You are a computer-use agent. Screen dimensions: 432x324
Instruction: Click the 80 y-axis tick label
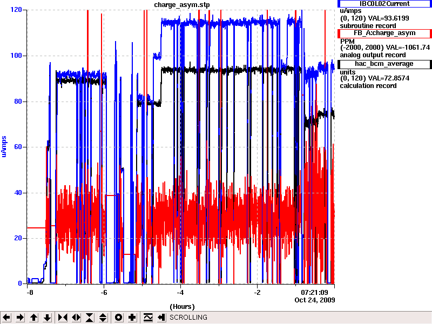(x=18, y=102)
